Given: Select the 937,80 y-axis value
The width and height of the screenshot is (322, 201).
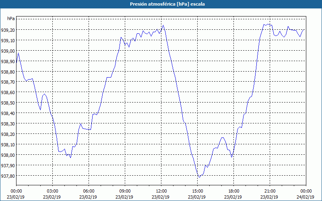Looking at the screenshot, I should click(8, 176).
